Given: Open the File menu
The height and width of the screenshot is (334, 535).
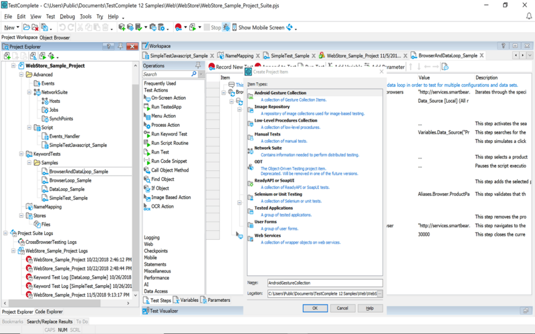Looking at the screenshot, I should (8, 16).
